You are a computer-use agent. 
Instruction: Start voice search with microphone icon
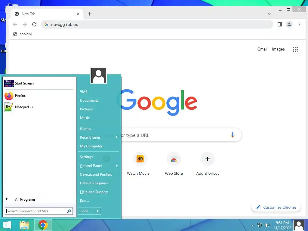tap(233, 135)
